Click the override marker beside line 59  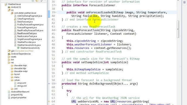49,84
